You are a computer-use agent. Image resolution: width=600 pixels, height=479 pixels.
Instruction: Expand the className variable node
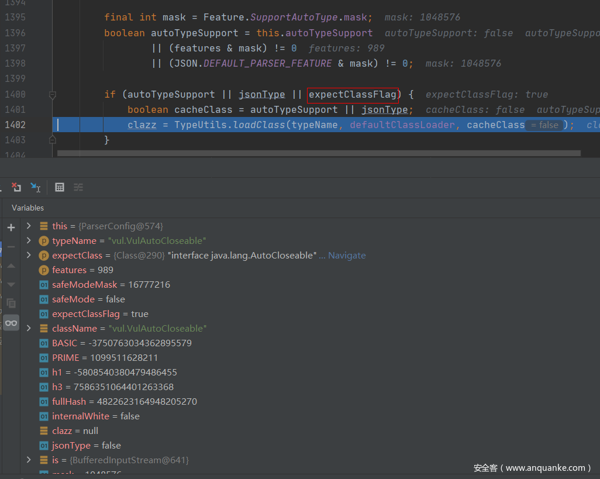29,328
